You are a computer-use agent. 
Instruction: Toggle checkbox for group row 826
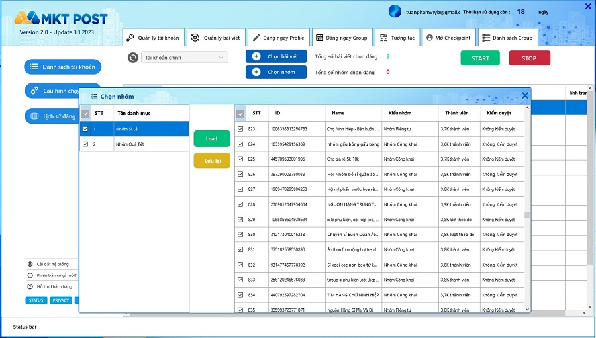click(x=240, y=174)
